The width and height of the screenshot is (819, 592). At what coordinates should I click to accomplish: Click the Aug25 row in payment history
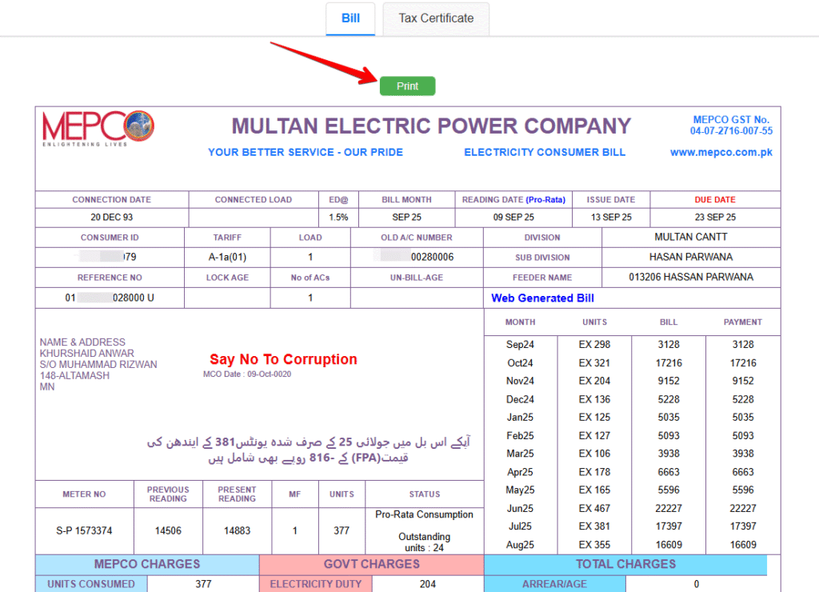(521, 544)
